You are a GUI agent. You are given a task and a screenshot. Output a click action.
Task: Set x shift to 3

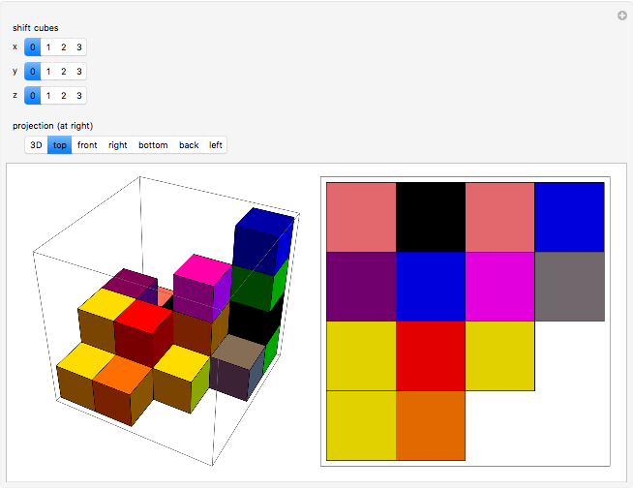[78, 46]
